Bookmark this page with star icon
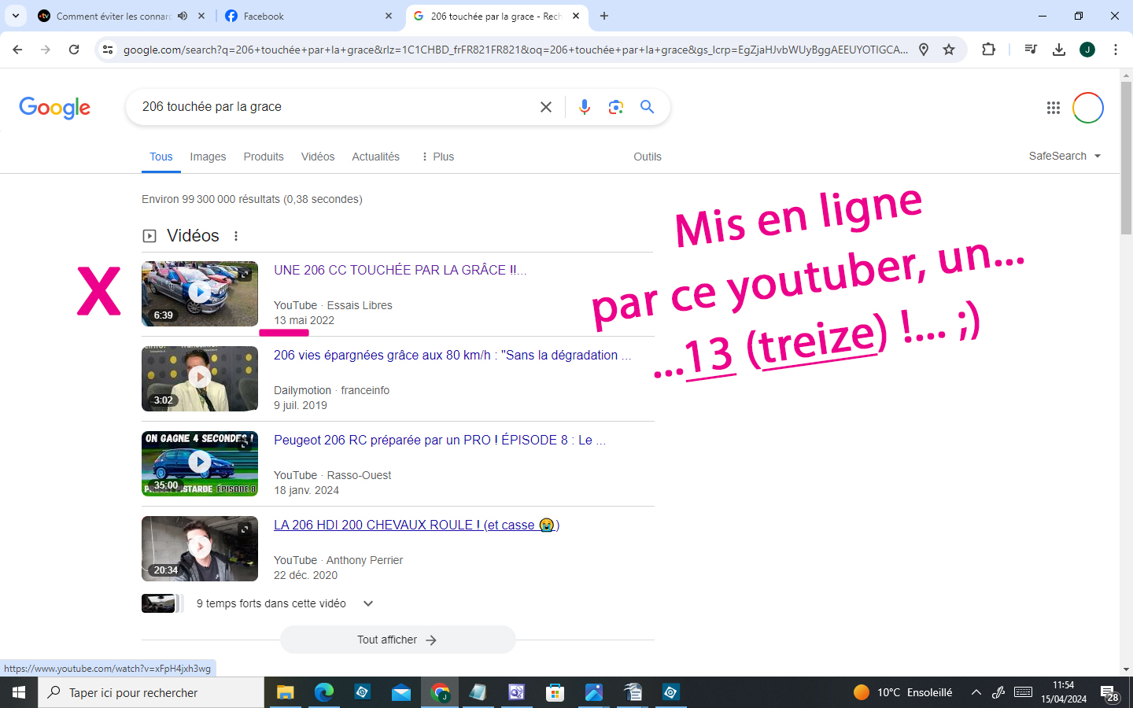This screenshot has height=708, width=1133. (x=949, y=50)
